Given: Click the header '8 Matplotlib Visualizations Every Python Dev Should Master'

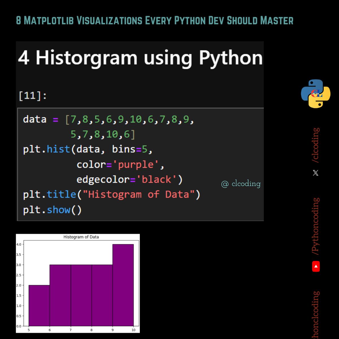Looking at the screenshot, I should [154, 20].
